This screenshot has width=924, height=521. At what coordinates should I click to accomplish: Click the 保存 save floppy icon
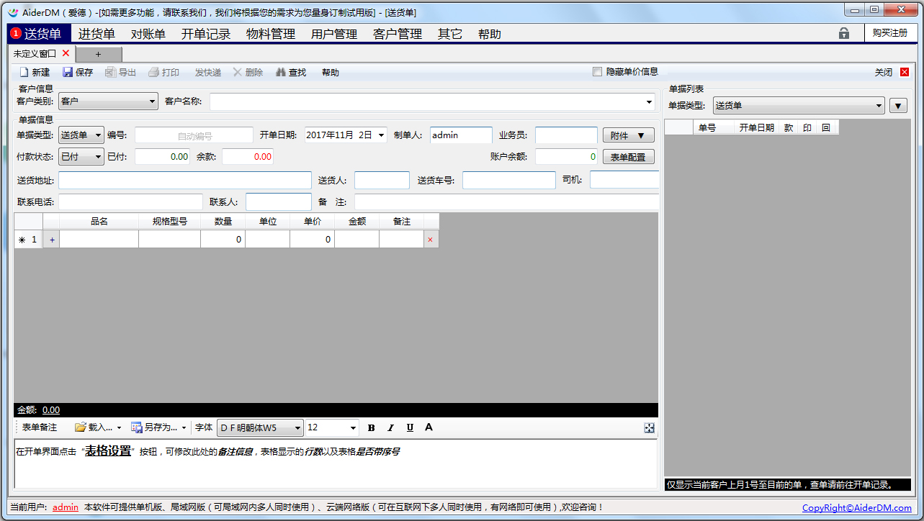point(68,72)
